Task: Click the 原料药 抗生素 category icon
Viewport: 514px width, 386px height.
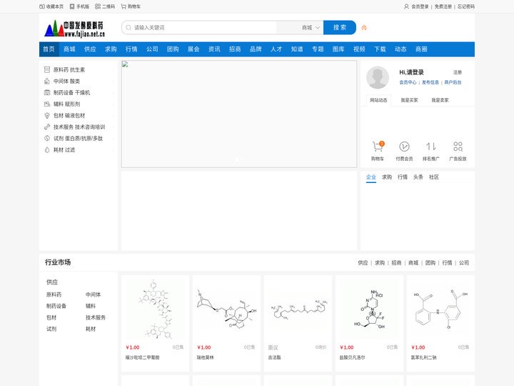Action: [47, 69]
